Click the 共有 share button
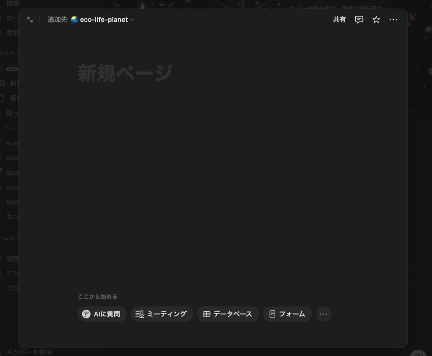432x356 pixels. tap(339, 20)
